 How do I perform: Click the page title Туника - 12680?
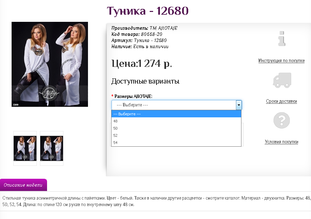click(x=148, y=11)
